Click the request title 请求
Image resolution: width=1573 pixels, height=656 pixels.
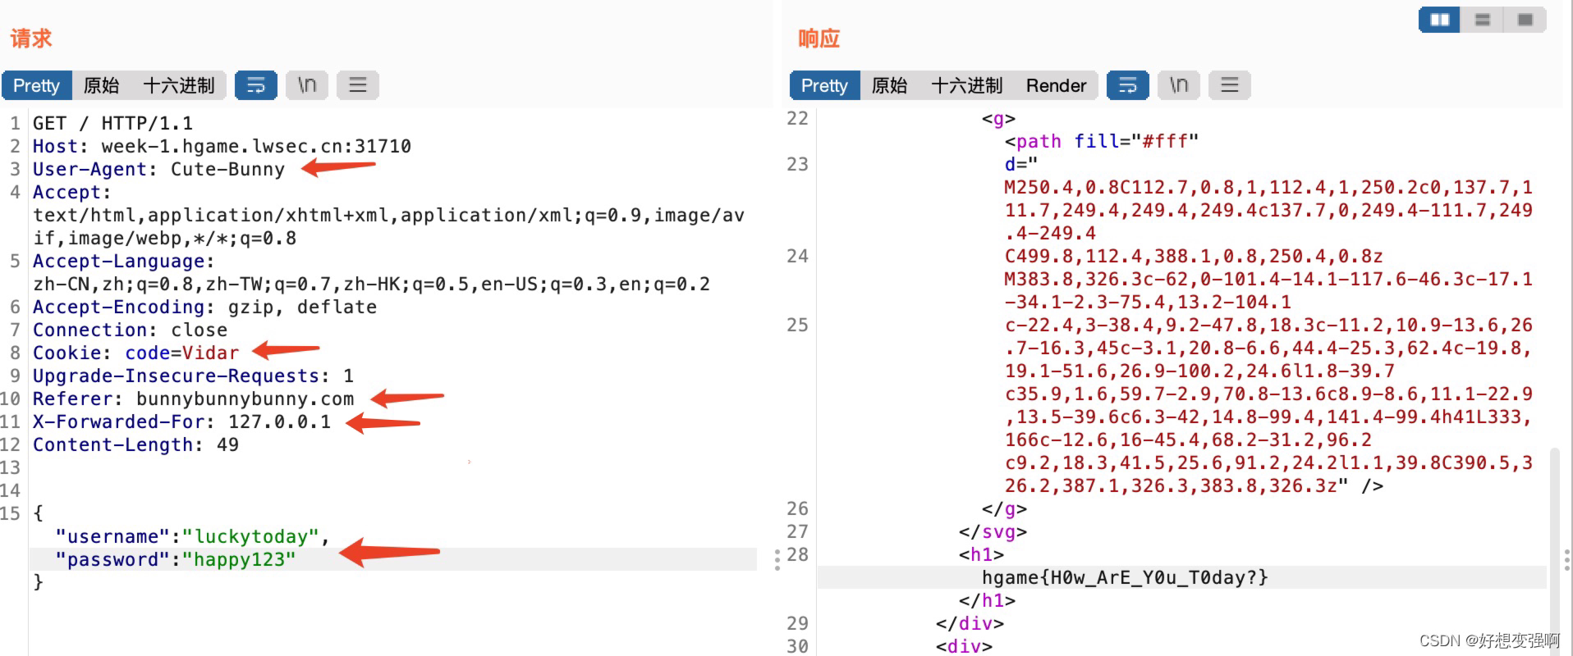[x=31, y=39]
